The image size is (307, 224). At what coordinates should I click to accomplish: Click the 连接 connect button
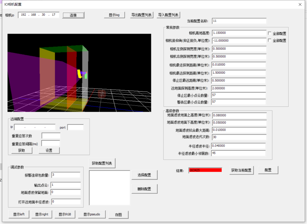click(x=73, y=15)
